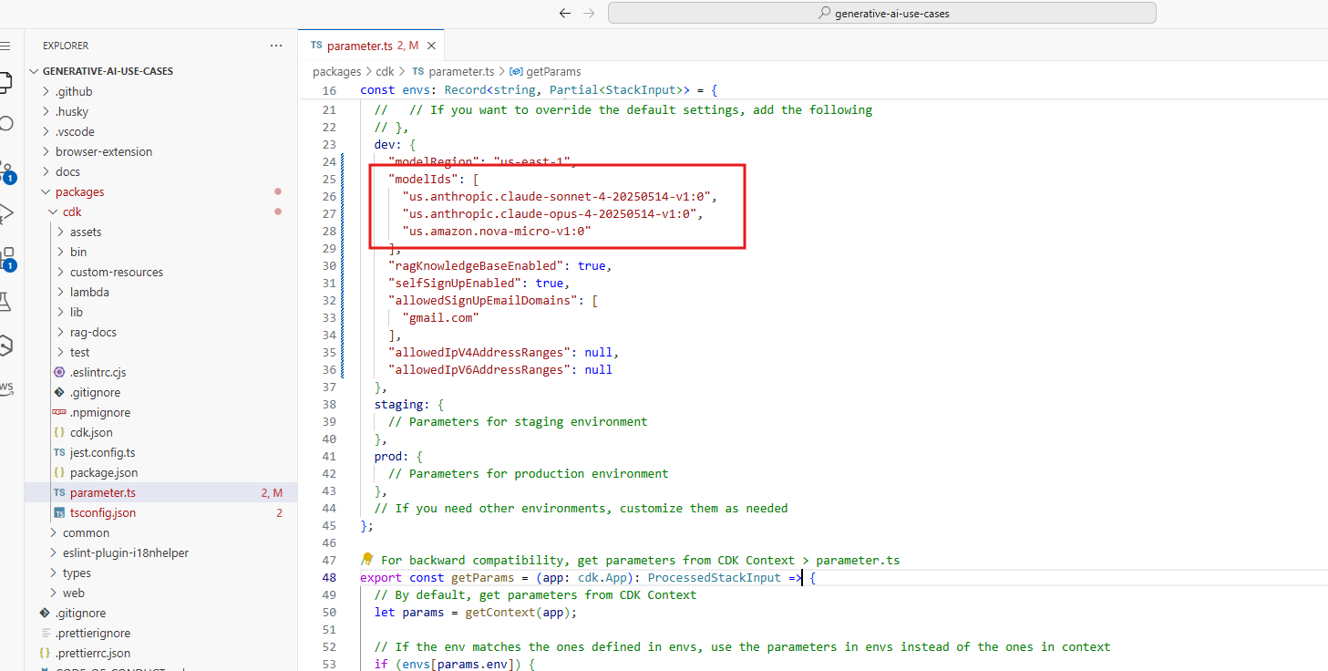Open cdk.json via its braces icon
The width and height of the screenshot is (1328, 671).
pyautogui.click(x=59, y=432)
